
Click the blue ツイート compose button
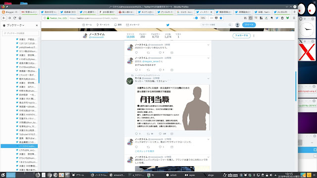click(x=249, y=25)
